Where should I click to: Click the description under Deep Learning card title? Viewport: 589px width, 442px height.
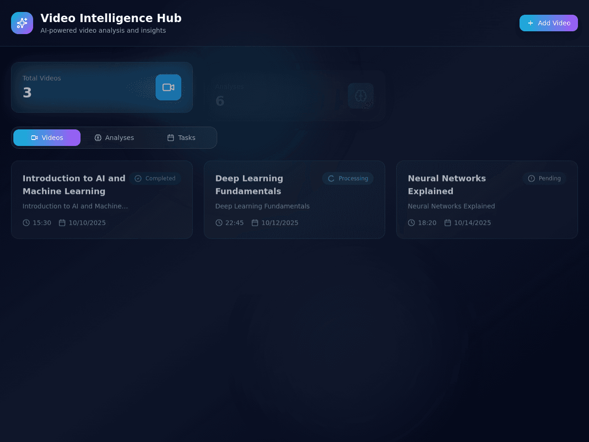(x=262, y=206)
